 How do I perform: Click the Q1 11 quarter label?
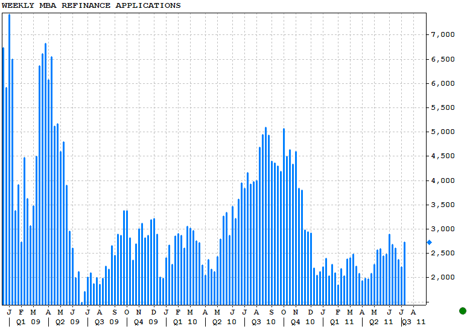[x=342, y=322]
